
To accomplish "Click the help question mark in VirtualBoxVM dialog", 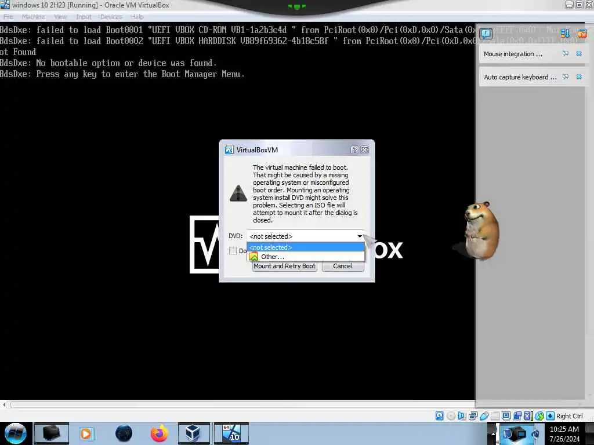I will [x=354, y=150].
